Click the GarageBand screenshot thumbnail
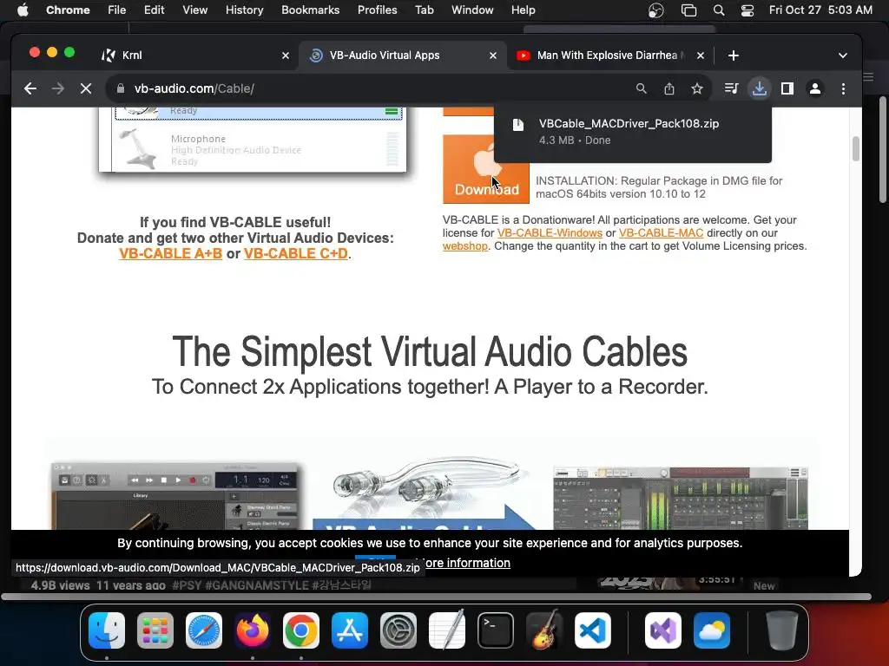 [x=175, y=497]
